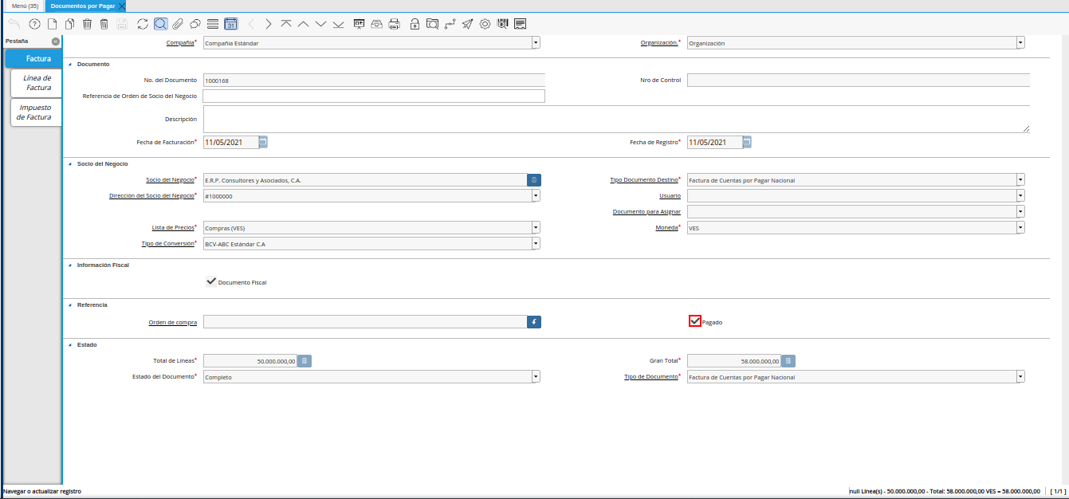1069x499 pixels.
Task: Switch to the Menú (35) tab
Action: [x=25, y=6]
